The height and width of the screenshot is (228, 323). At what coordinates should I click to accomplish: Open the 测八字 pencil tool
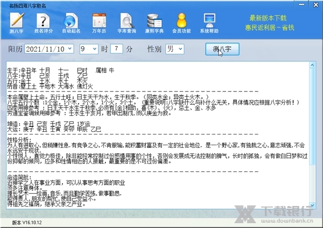[x=17, y=23]
